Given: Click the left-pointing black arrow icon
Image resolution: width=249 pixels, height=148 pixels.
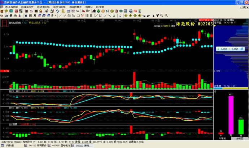Looking at the screenshot, I should [144, 16].
